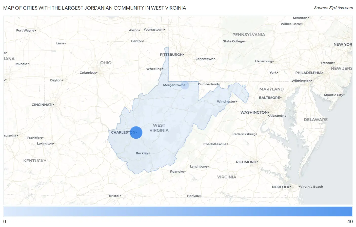Click the 'NORFOLK' city label
The width and height of the screenshot is (356, 227).
coord(281,187)
